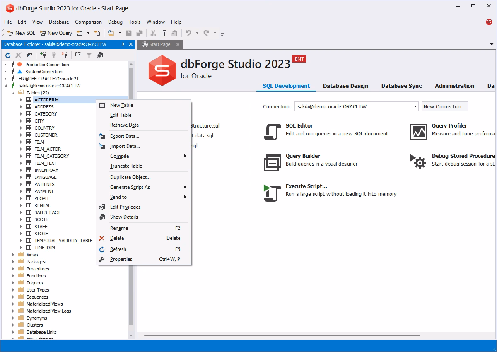Viewport: 497px width, 352px height.
Task: Choose Truncate Table in context menu
Action: pos(144,166)
